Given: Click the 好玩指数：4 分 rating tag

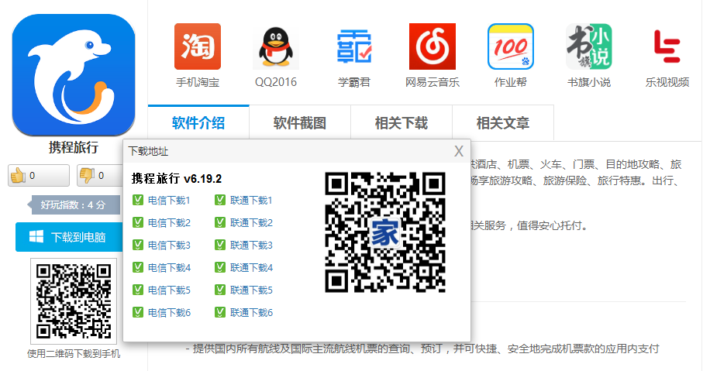Looking at the screenshot, I should coord(74,205).
